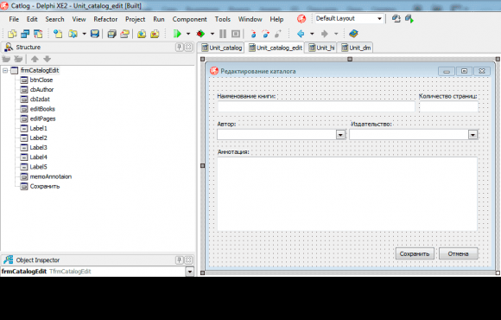Select memoAnnotaion in the Structure tree
Screen dimensions: 501x320
point(50,176)
